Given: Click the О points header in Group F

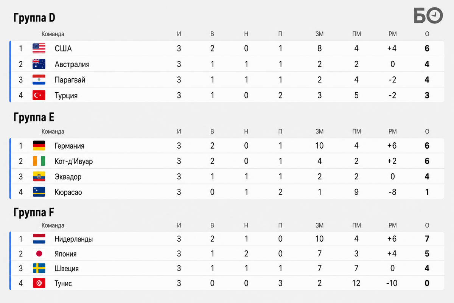Looking at the screenshot, I should pos(427,225).
